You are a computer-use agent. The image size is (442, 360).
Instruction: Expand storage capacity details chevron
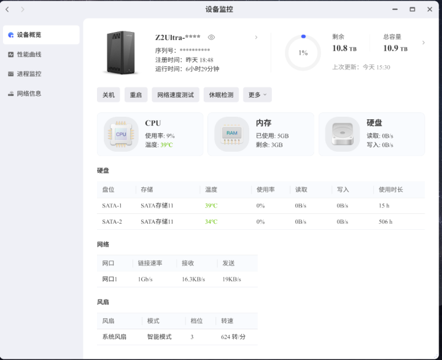tap(423, 43)
